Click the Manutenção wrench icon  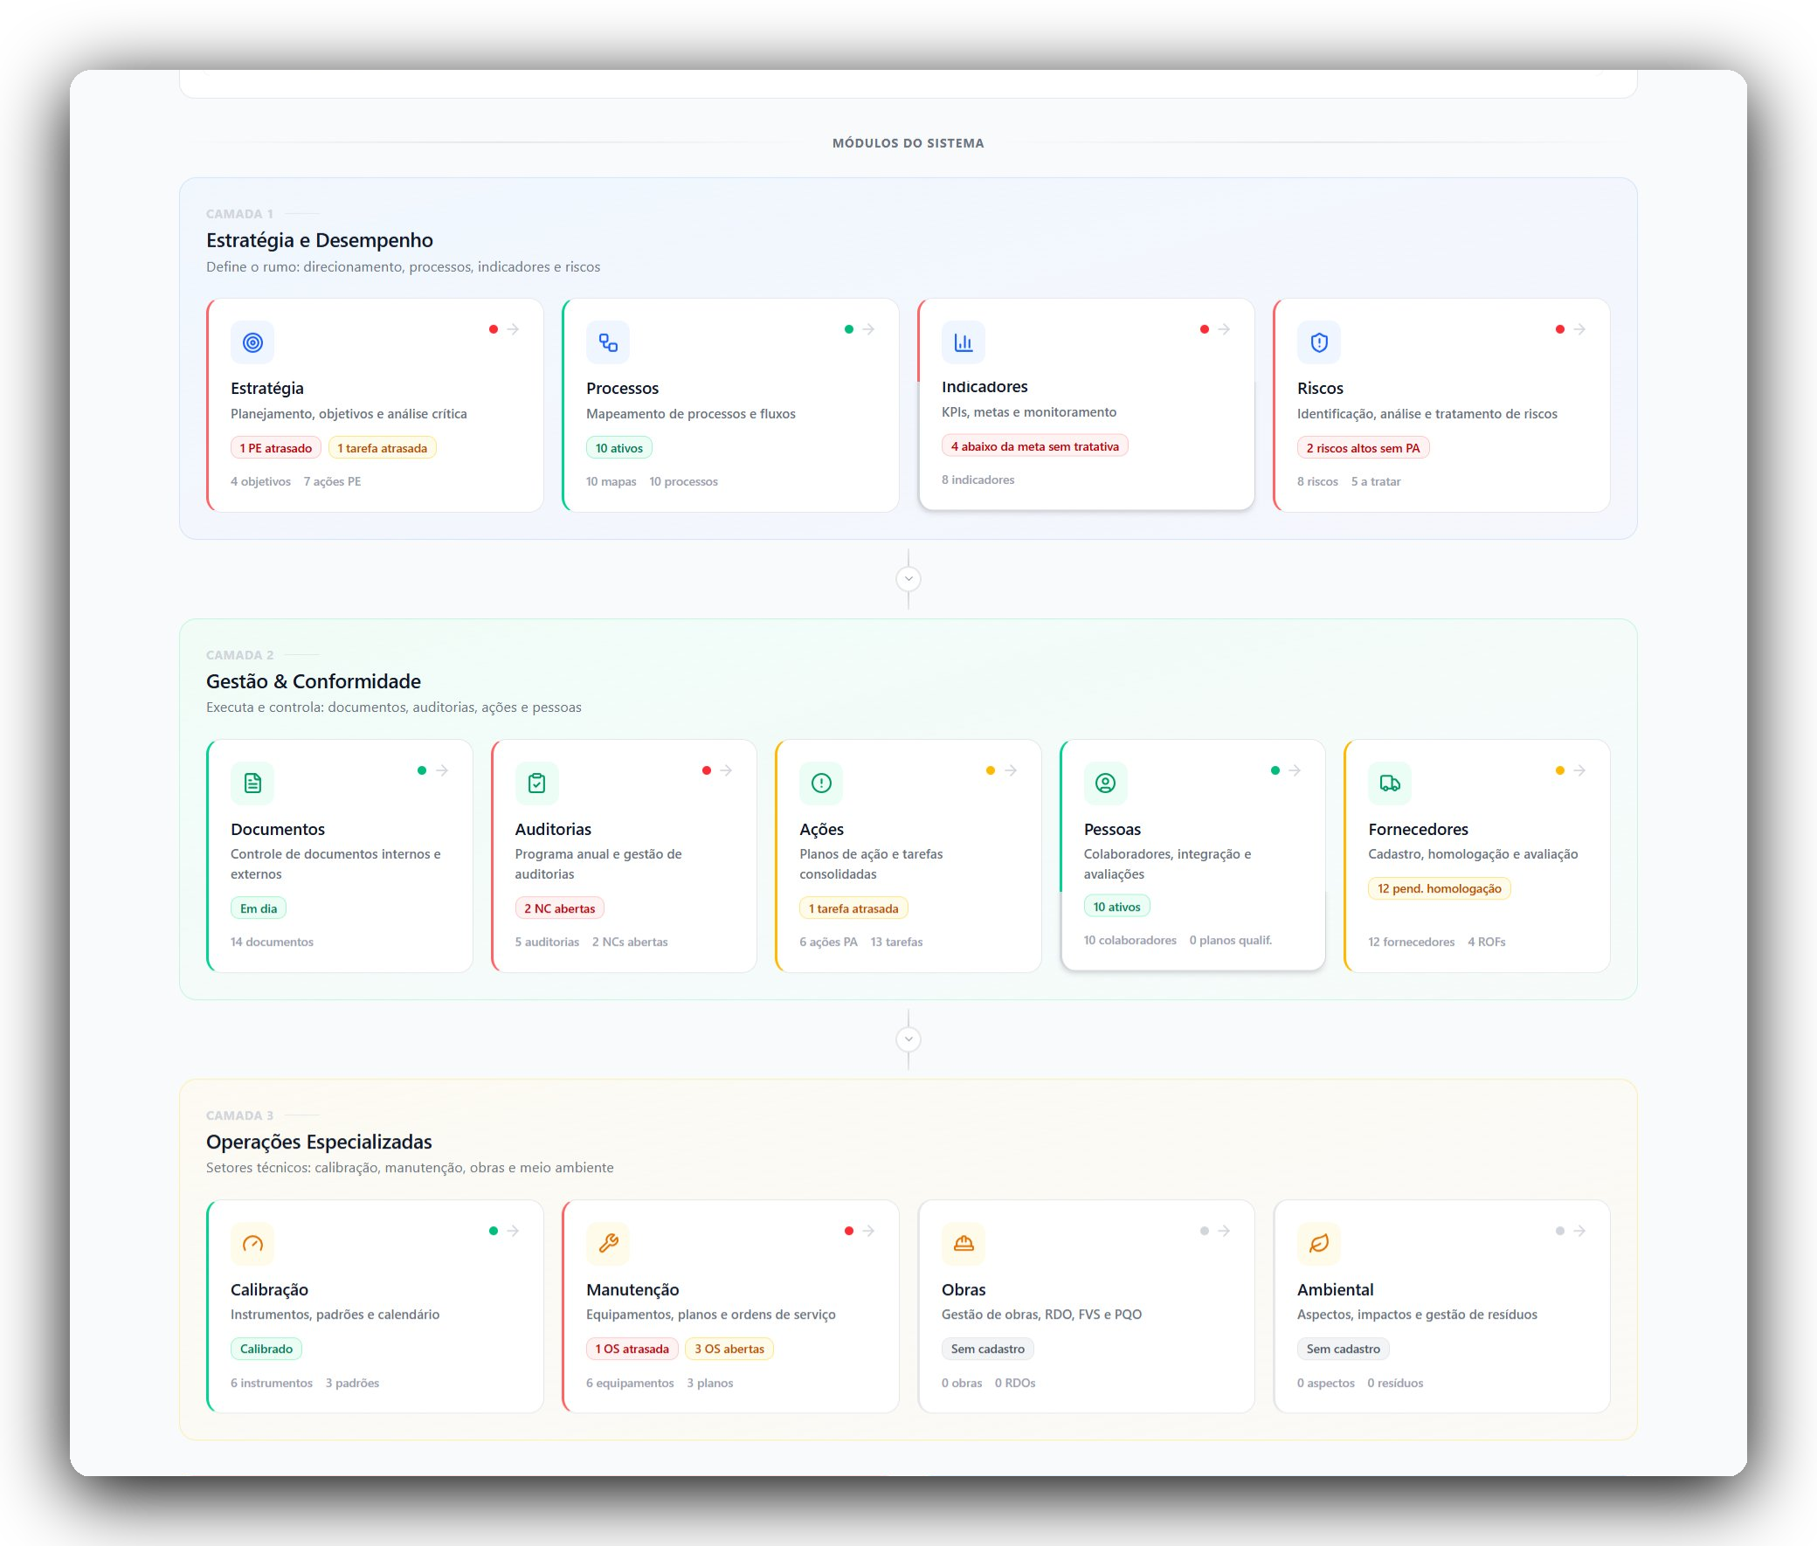coord(607,1244)
